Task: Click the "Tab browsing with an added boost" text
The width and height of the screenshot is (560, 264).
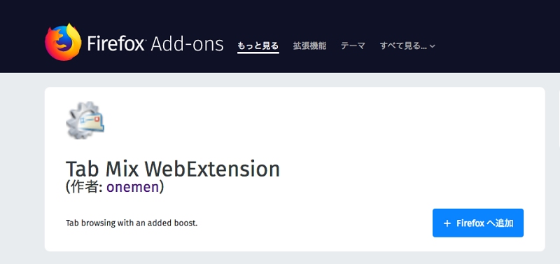Action: tap(132, 223)
